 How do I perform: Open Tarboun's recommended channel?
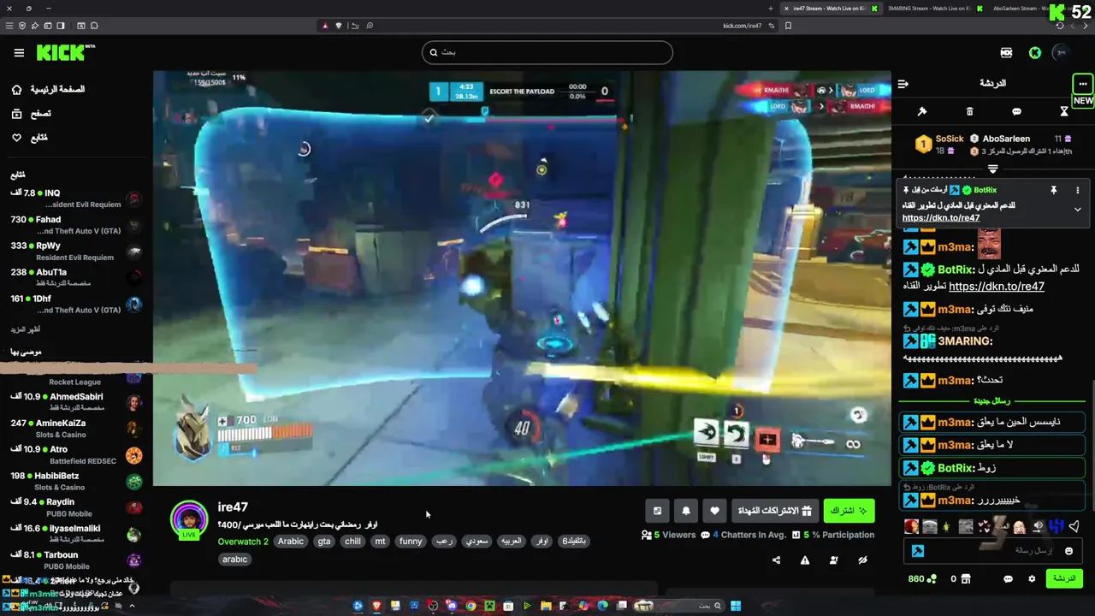coord(75,560)
